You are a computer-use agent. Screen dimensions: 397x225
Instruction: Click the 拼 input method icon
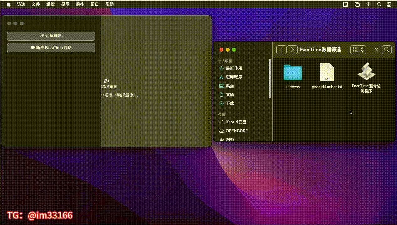point(346,4)
